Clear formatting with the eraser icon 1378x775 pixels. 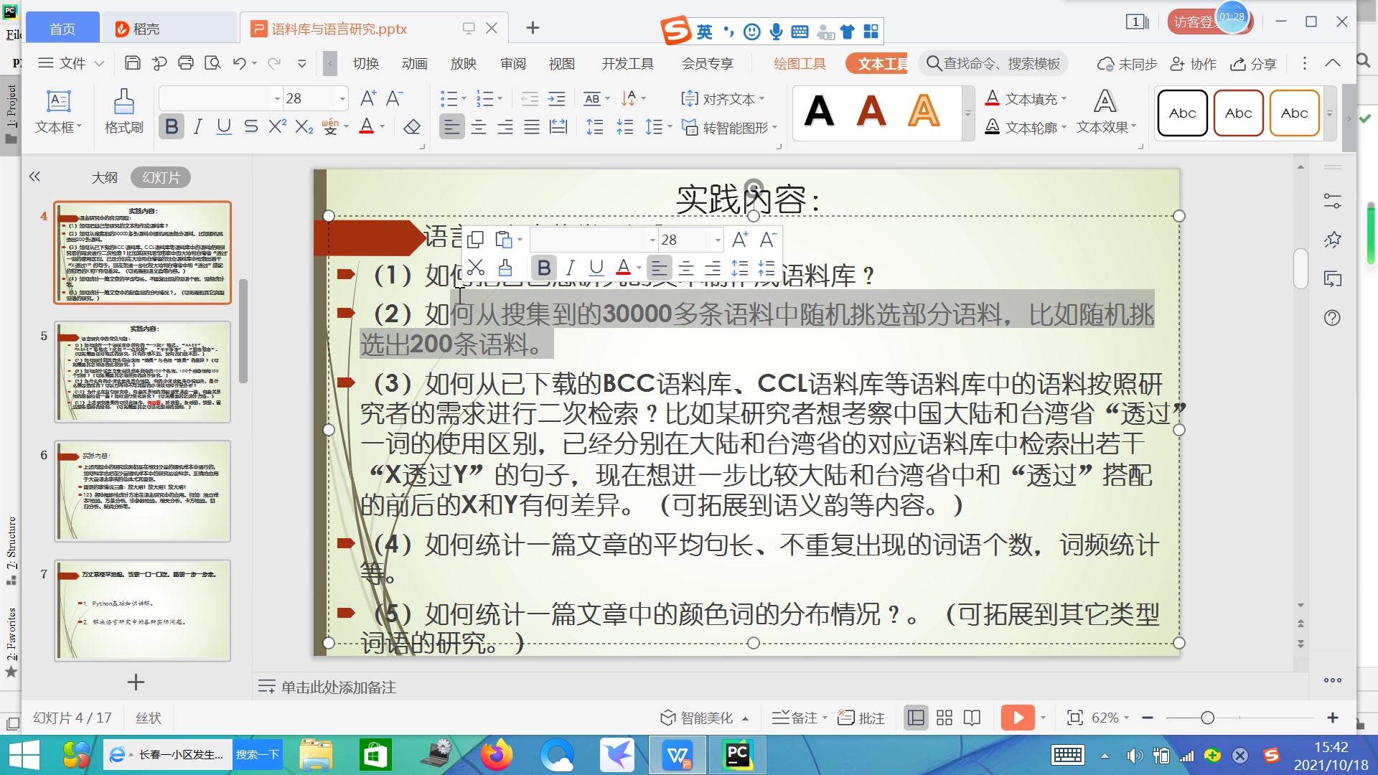pyautogui.click(x=412, y=127)
